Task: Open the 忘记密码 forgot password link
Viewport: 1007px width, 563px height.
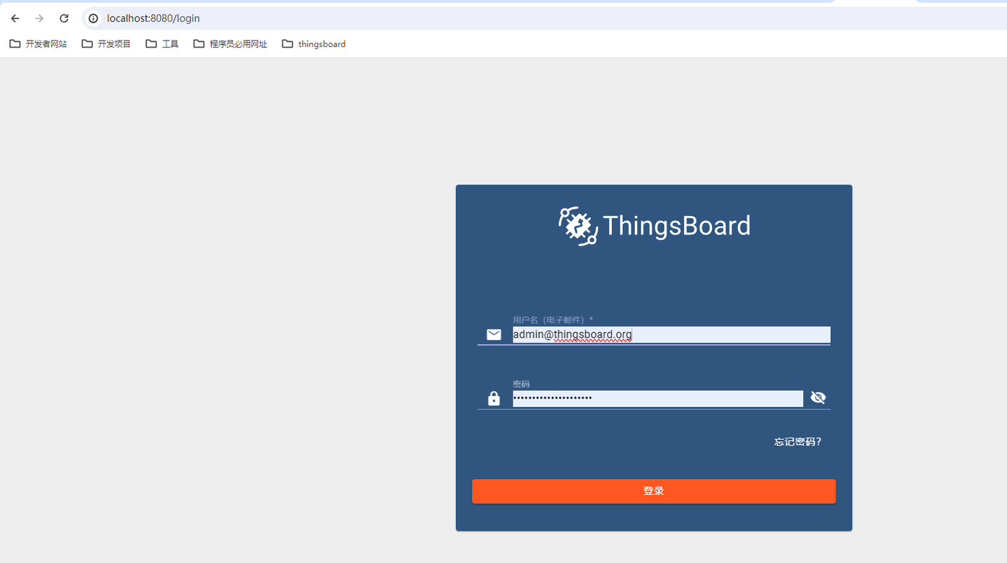Action: (x=797, y=441)
